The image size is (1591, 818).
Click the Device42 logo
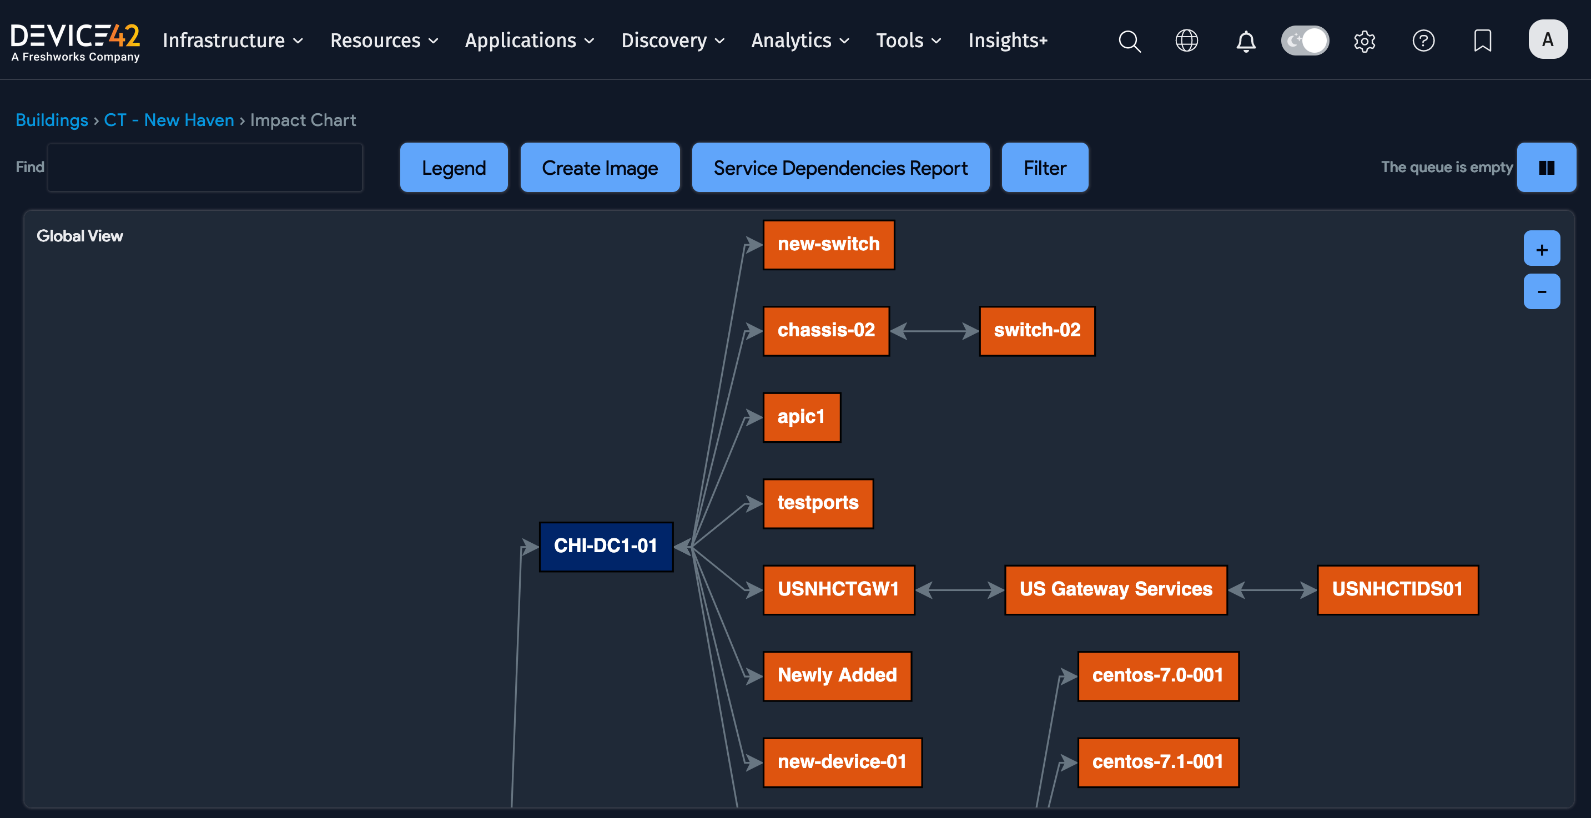click(75, 41)
